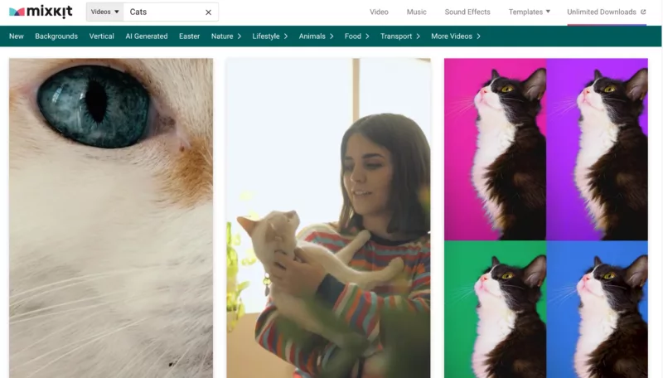Image resolution: width=663 pixels, height=378 pixels.
Task: Open the Sound Effects page
Action: [x=467, y=12]
